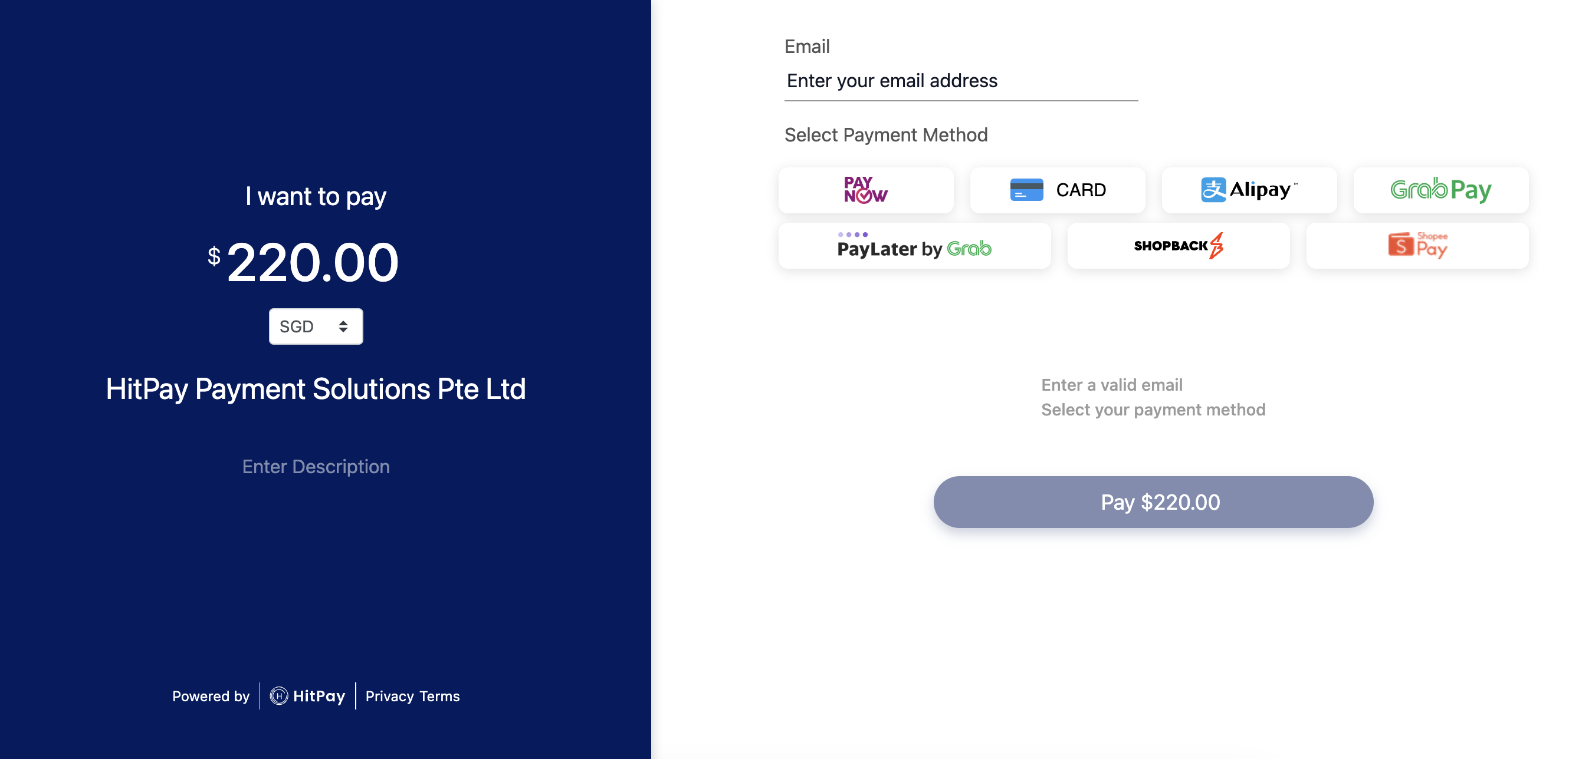Select the PayNow payment method
The image size is (1582, 759).
865,190
